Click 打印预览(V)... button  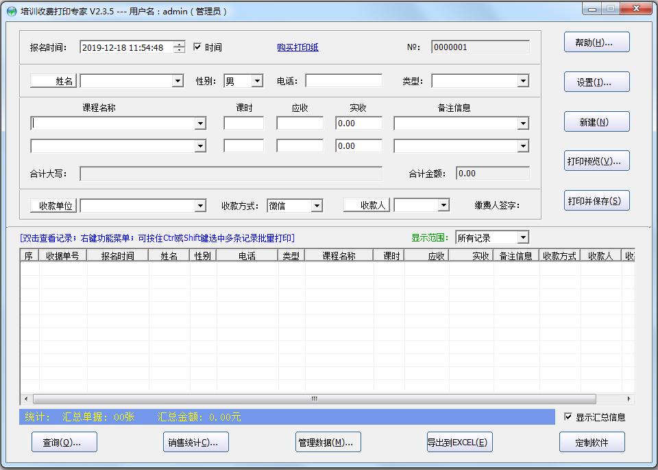point(596,161)
